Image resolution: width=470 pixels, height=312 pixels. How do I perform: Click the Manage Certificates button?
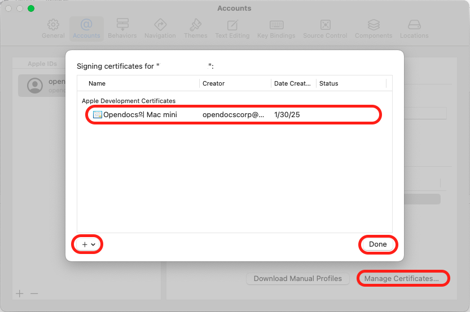[x=401, y=279]
